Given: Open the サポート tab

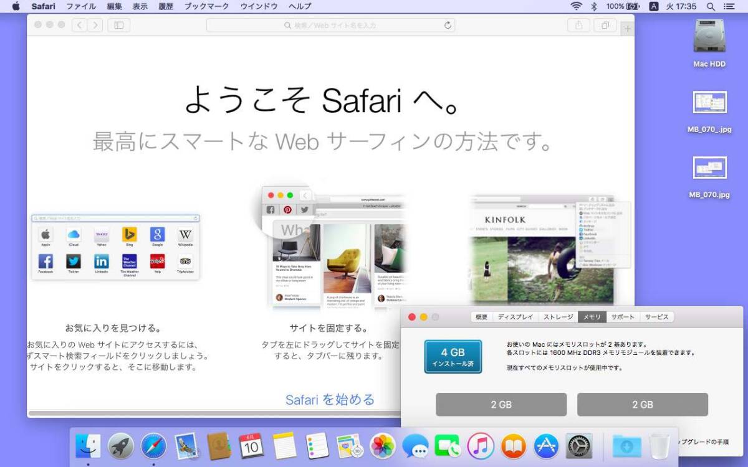Looking at the screenshot, I should (x=623, y=317).
